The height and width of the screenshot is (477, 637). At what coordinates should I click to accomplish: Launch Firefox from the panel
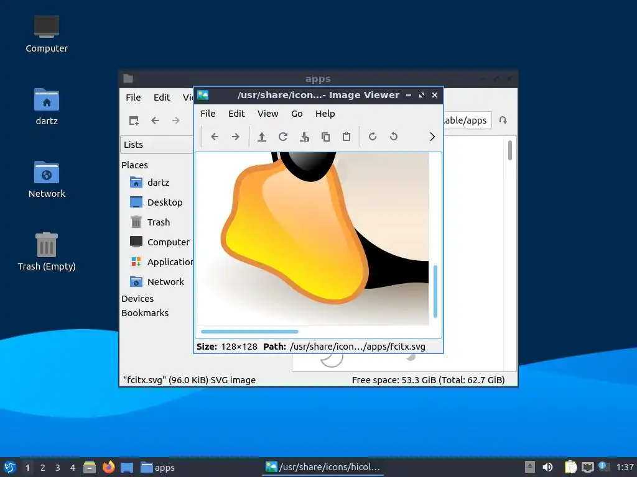pyautogui.click(x=108, y=467)
